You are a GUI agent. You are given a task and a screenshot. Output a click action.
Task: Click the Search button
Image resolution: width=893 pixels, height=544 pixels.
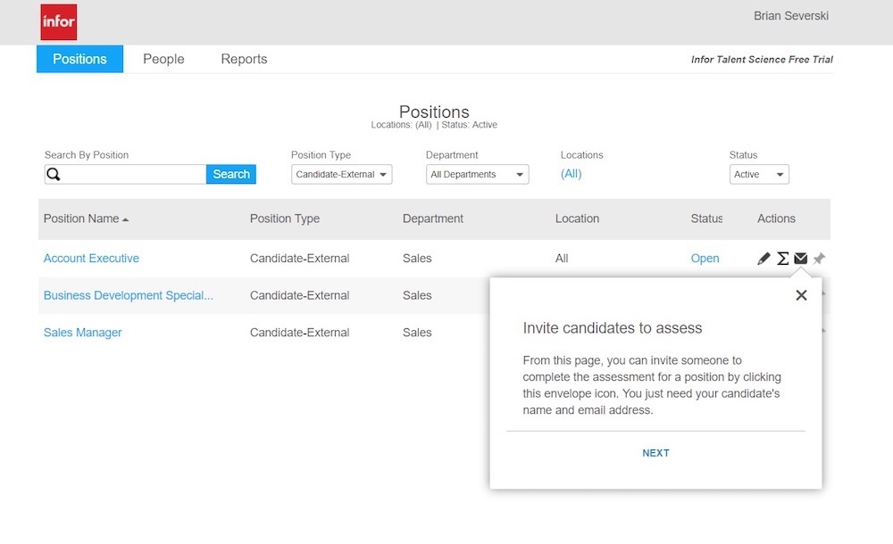click(x=230, y=174)
